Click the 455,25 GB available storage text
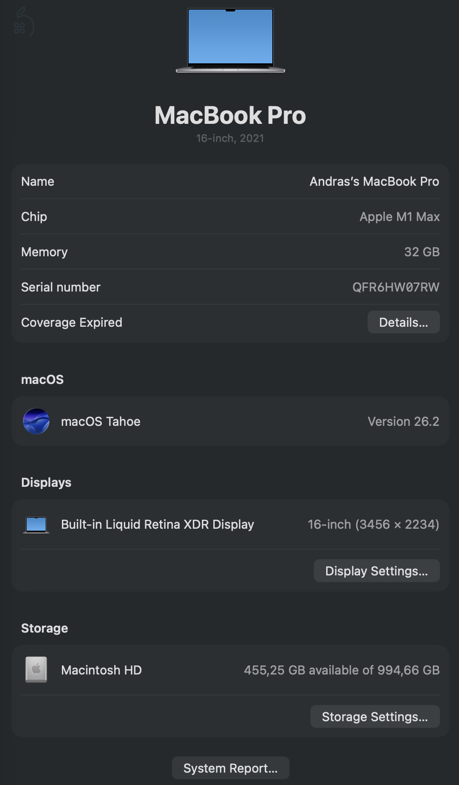This screenshot has width=459, height=785. click(342, 670)
